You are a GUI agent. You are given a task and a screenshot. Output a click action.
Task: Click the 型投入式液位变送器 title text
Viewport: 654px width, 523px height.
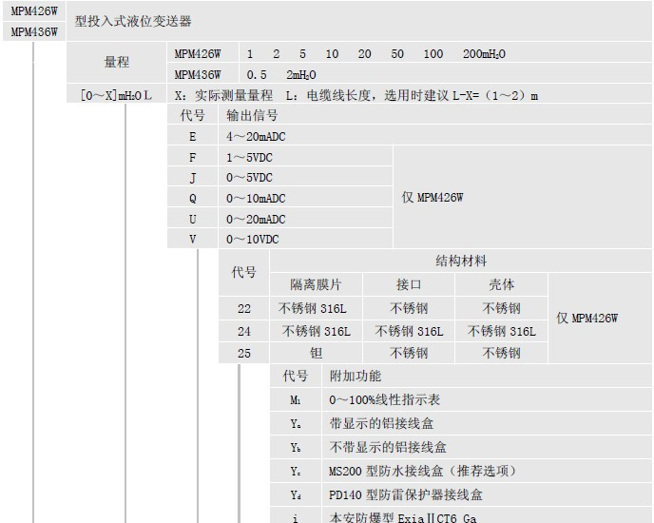pos(132,21)
